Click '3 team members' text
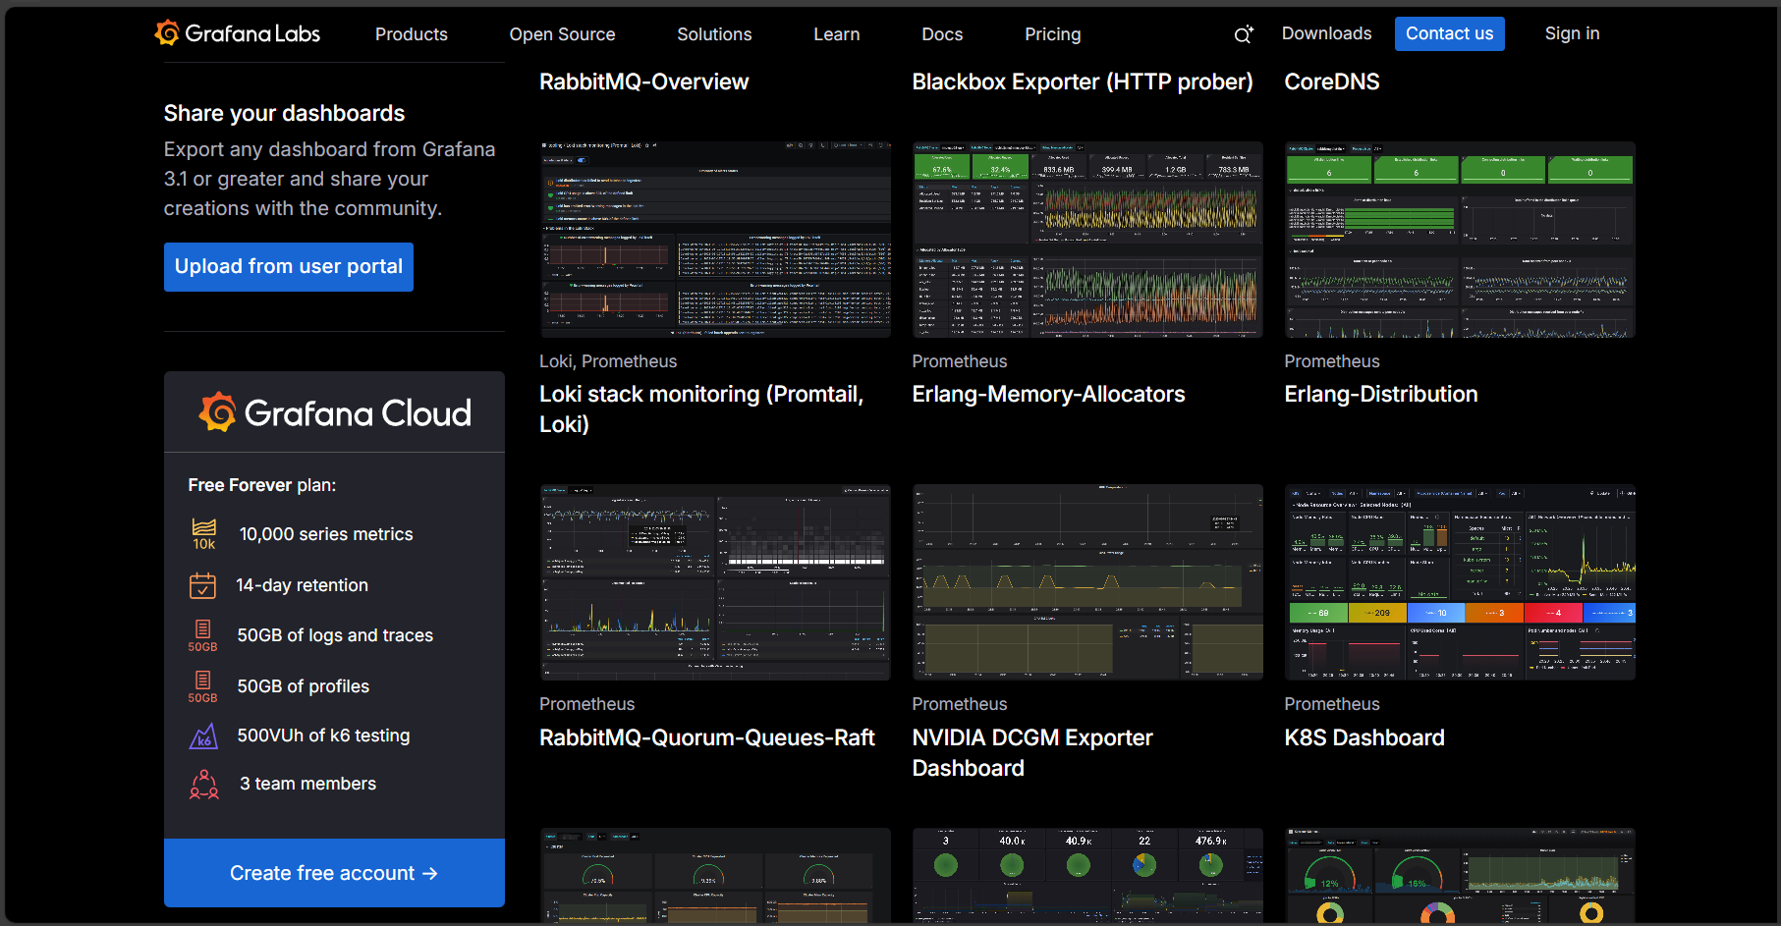This screenshot has height=926, width=1781. point(307,784)
